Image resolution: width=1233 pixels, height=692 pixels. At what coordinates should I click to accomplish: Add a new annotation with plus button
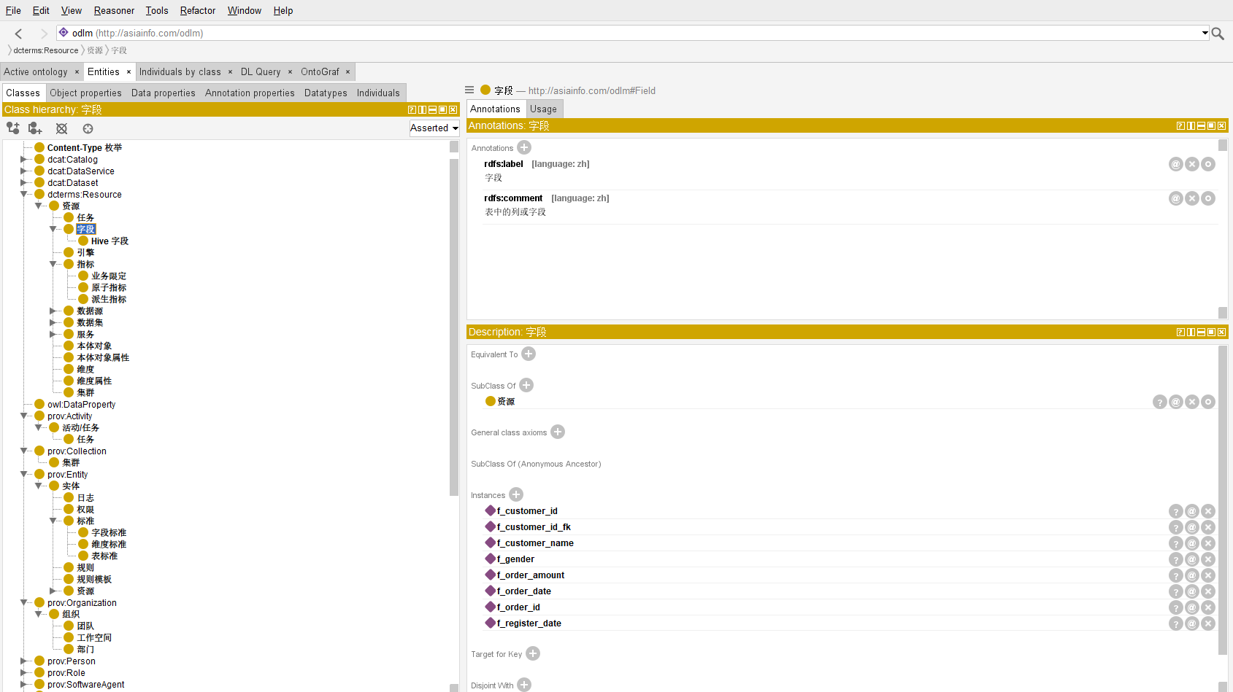tap(524, 147)
